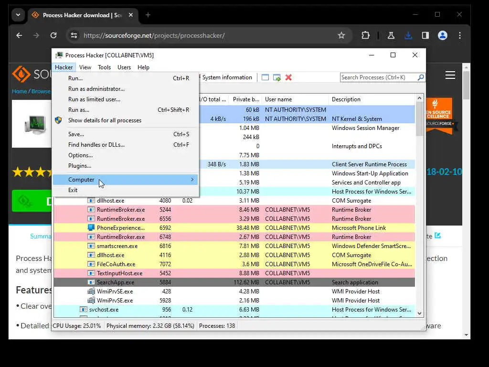
Task: Select Find handles or DLLs...
Action: 126,144
